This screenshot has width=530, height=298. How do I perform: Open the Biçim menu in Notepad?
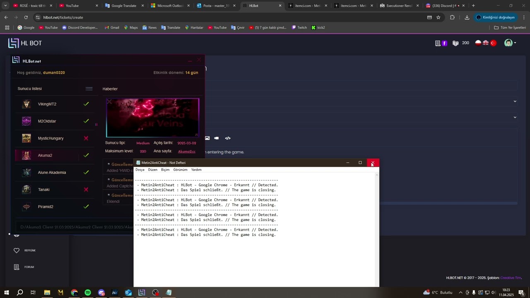[x=165, y=170]
